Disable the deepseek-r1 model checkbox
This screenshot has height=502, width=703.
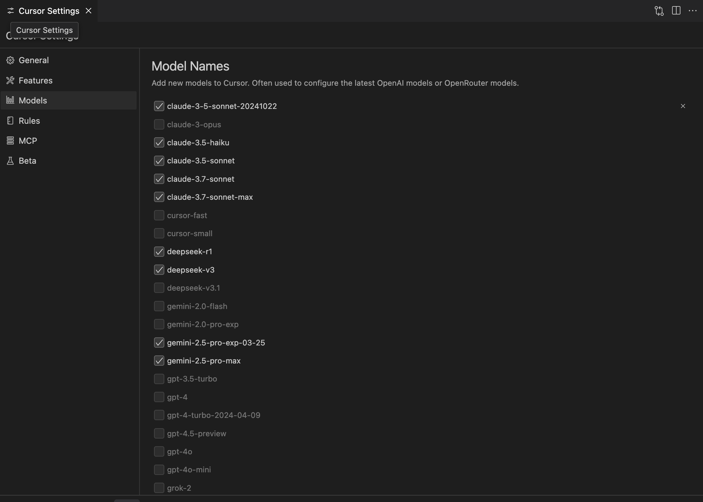159,251
